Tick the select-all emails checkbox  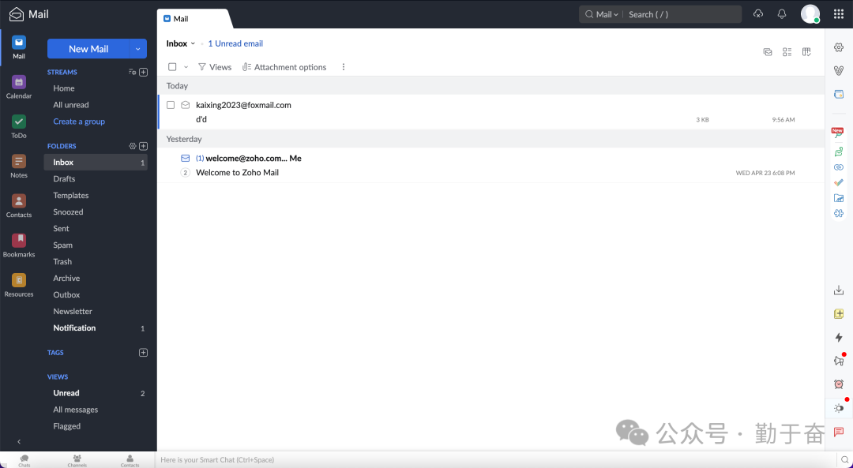(172, 67)
